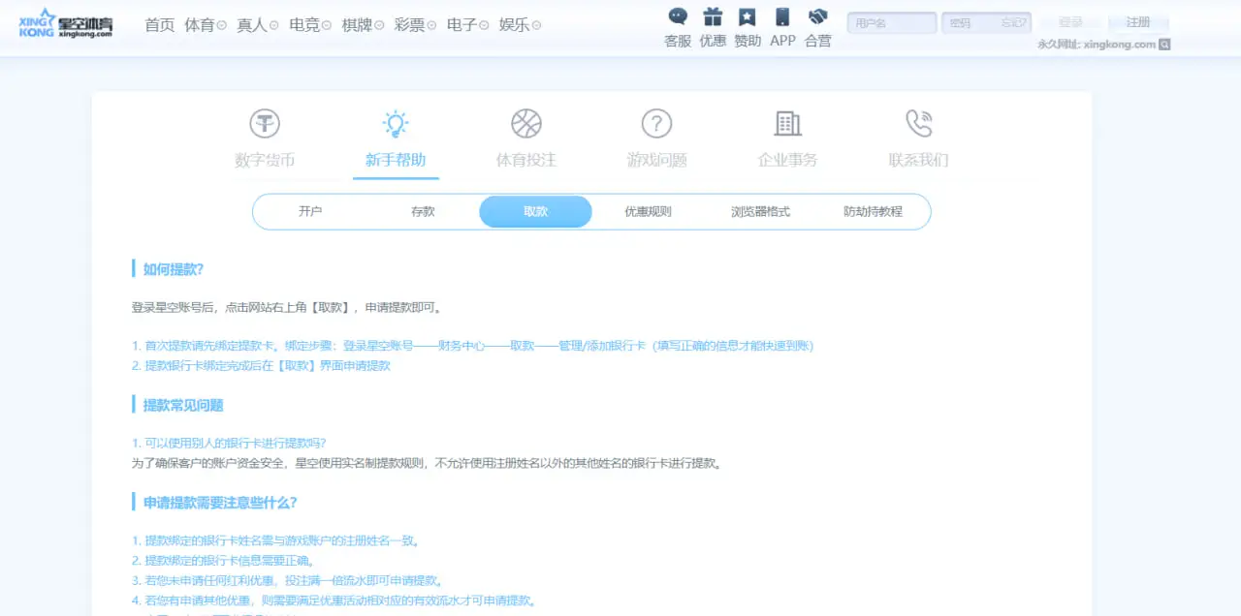
Task: Go to 首页 home in navigation
Action: [159, 25]
